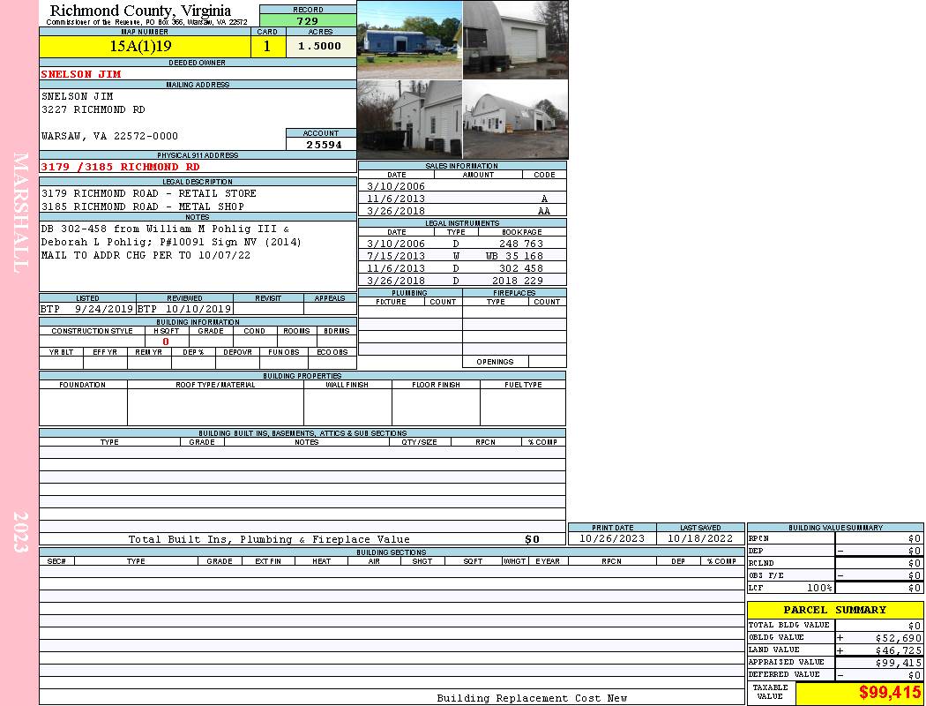Image resolution: width=926 pixels, height=706 pixels.
Task: Click WARSAW, VA 22572-0000 line
Action: (x=109, y=136)
